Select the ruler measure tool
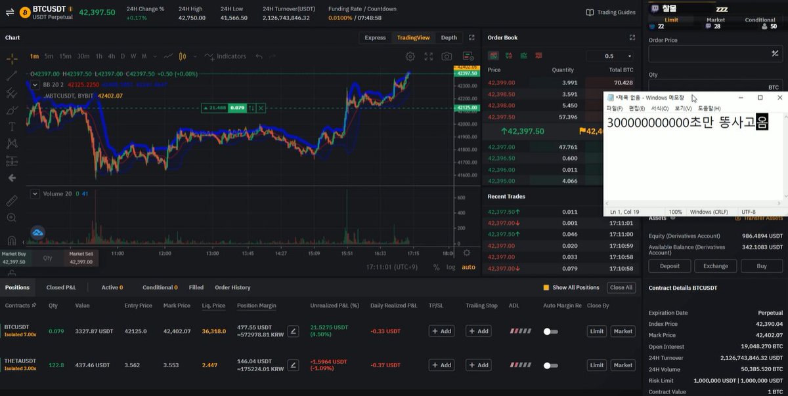Image resolution: width=788 pixels, height=396 pixels. coord(12,201)
